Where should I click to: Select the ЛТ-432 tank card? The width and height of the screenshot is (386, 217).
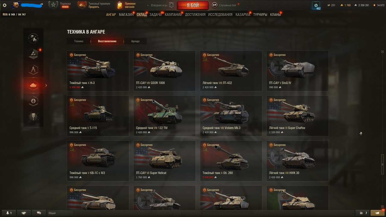[231, 71]
